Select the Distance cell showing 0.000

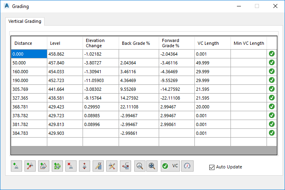[29, 54]
